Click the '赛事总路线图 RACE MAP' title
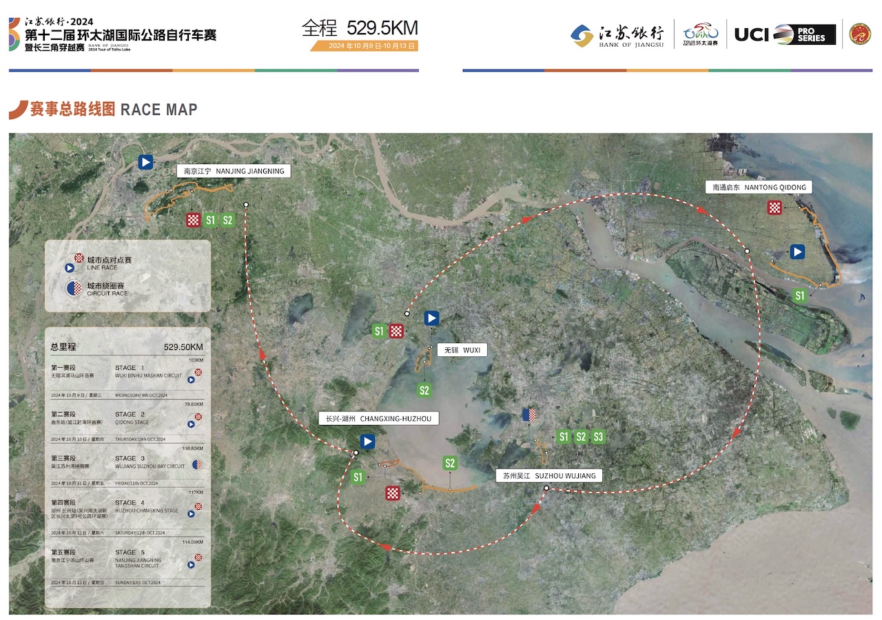This screenshot has width=882, height=620. coord(114,109)
